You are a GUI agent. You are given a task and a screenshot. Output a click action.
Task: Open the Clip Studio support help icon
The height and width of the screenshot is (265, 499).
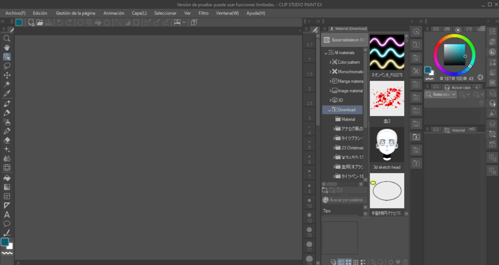194,22
